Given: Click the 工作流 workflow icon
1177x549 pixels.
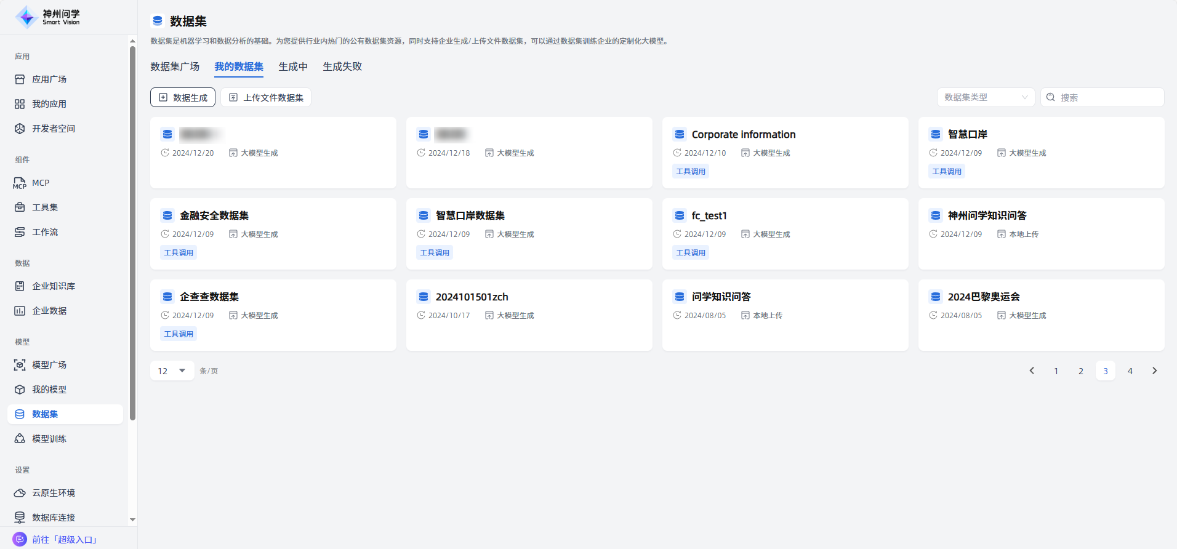Looking at the screenshot, I should tap(20, 232).
